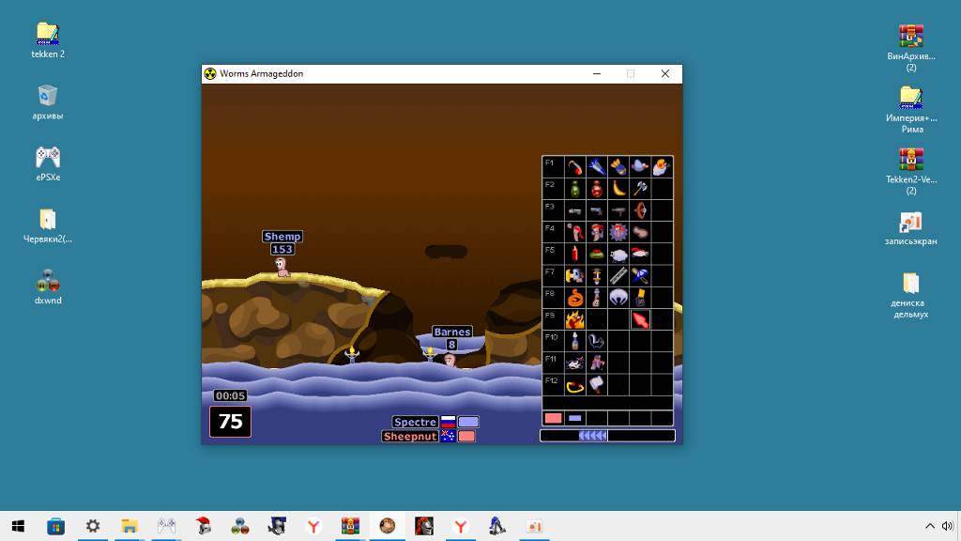The height and width of the screenshot is (541, 961).
Task: Choose the Bungee utility
Action: tap(596, 298)
